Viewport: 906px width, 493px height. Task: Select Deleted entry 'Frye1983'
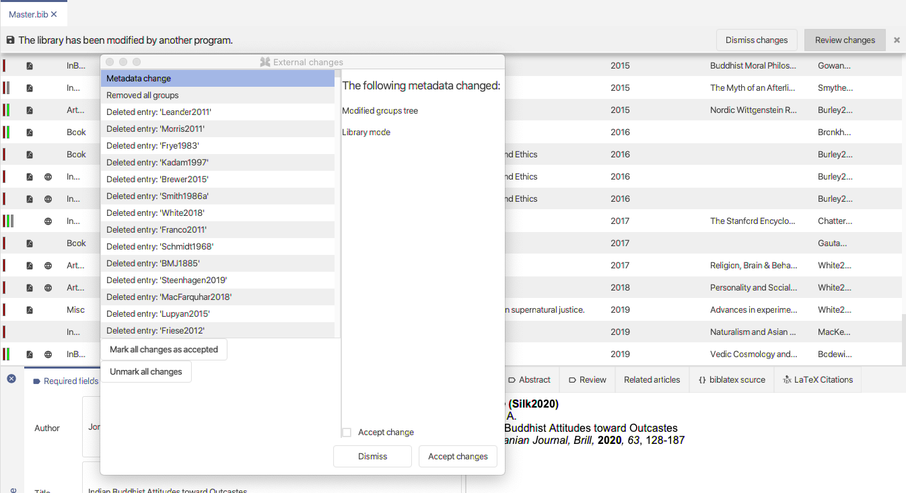[x=217, y=146]
